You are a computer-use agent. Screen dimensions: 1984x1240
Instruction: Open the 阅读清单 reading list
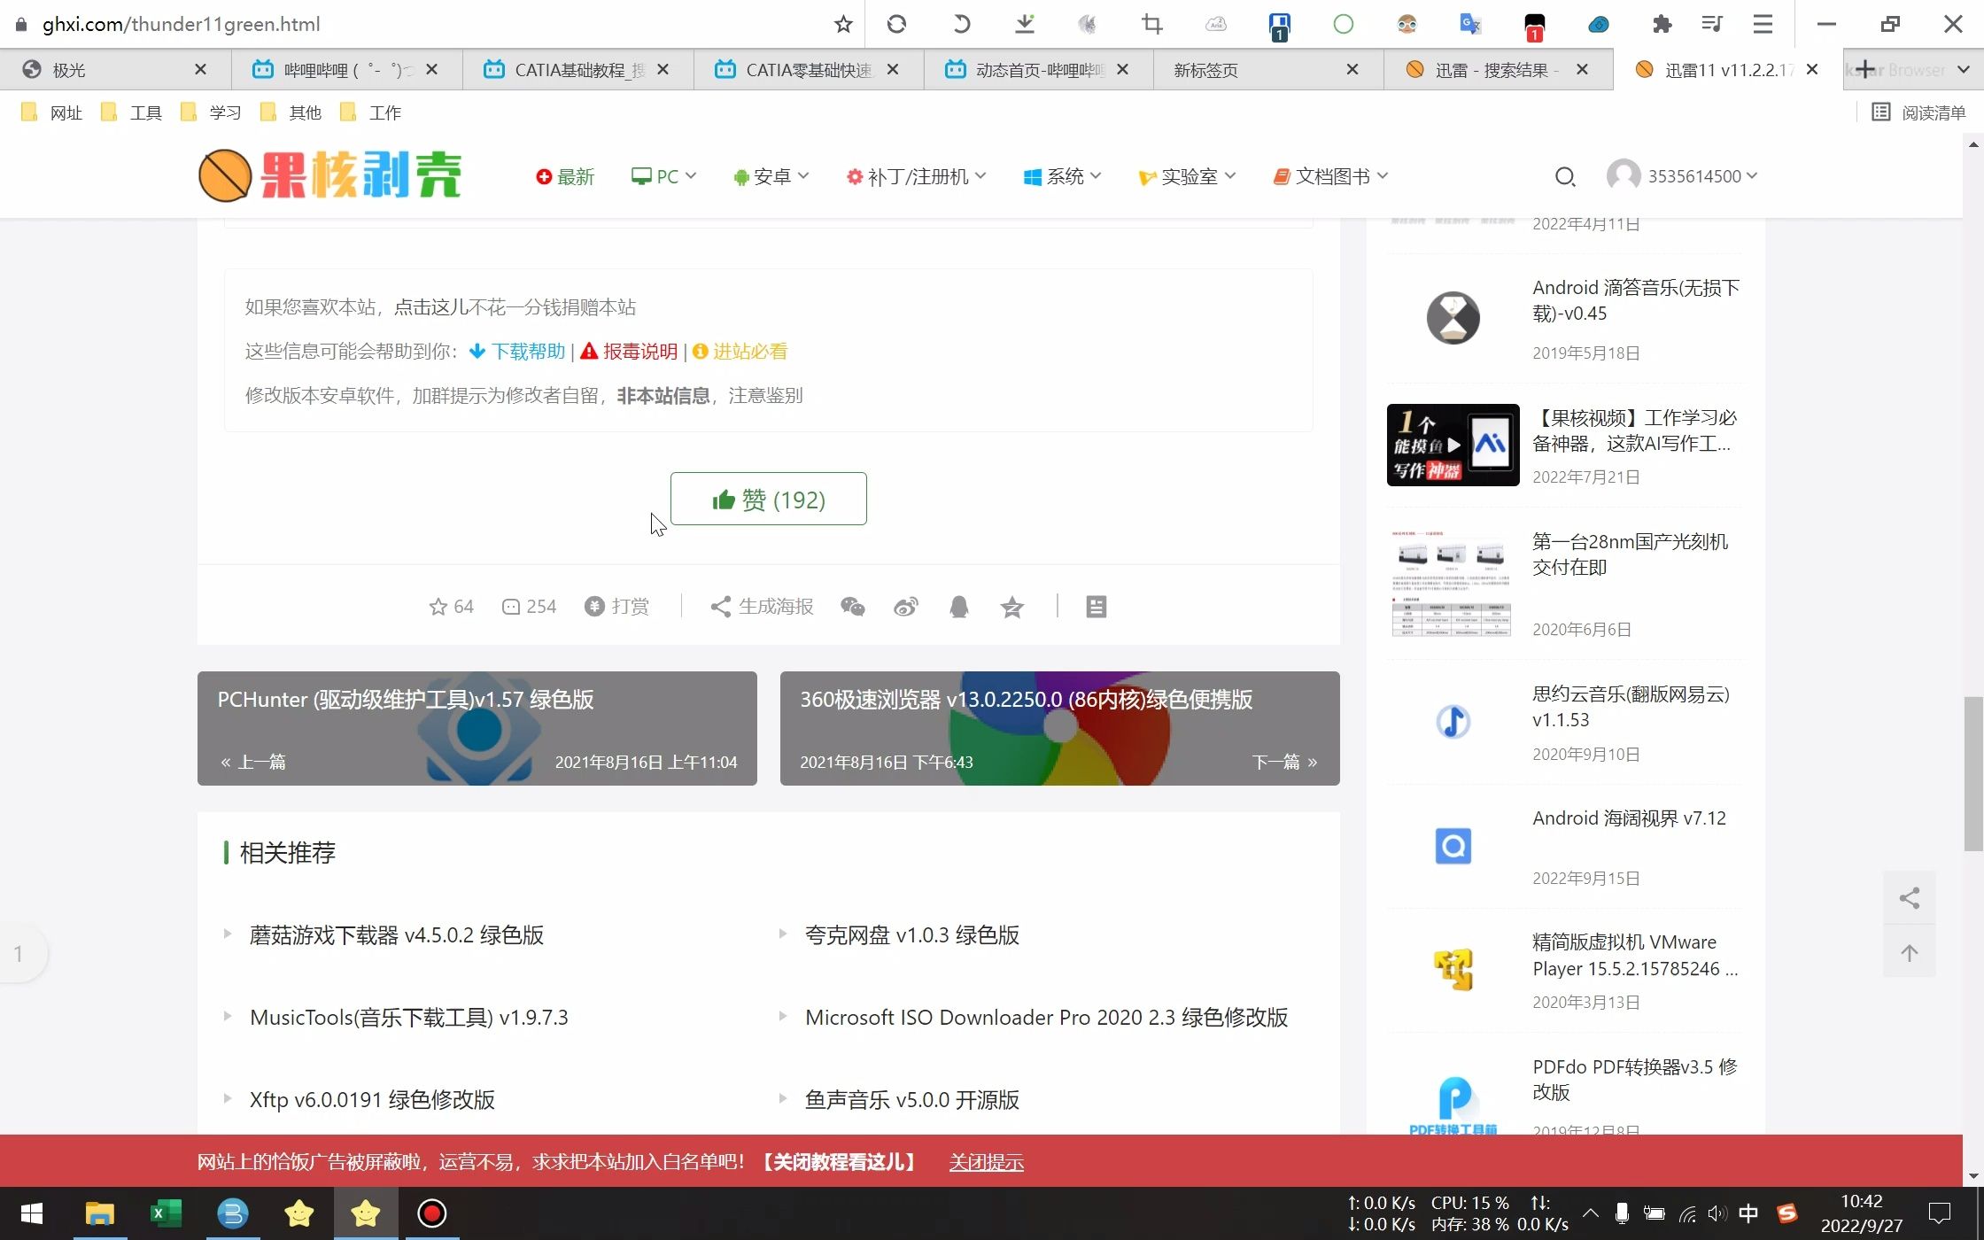(x=1918, y=112)
